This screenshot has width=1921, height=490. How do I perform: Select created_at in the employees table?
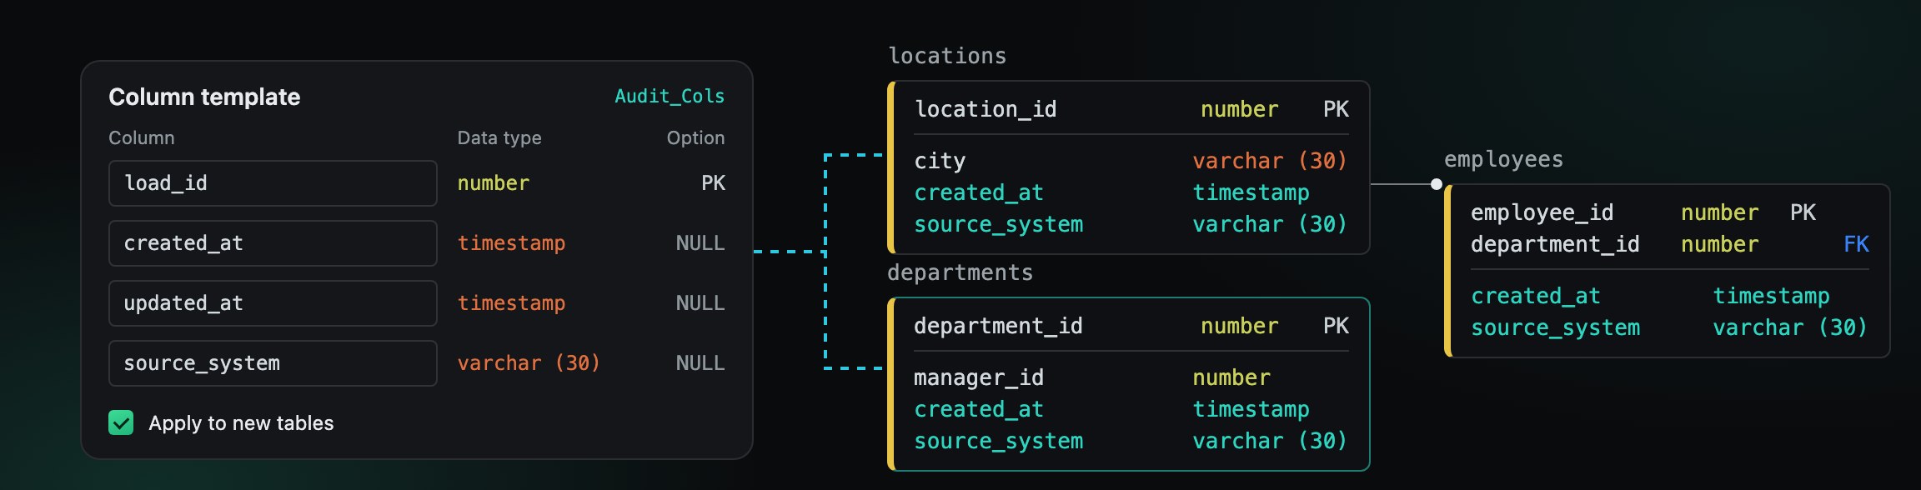[x=1536, y=296]
